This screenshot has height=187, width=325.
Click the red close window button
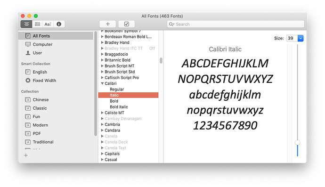click(23, 16)
